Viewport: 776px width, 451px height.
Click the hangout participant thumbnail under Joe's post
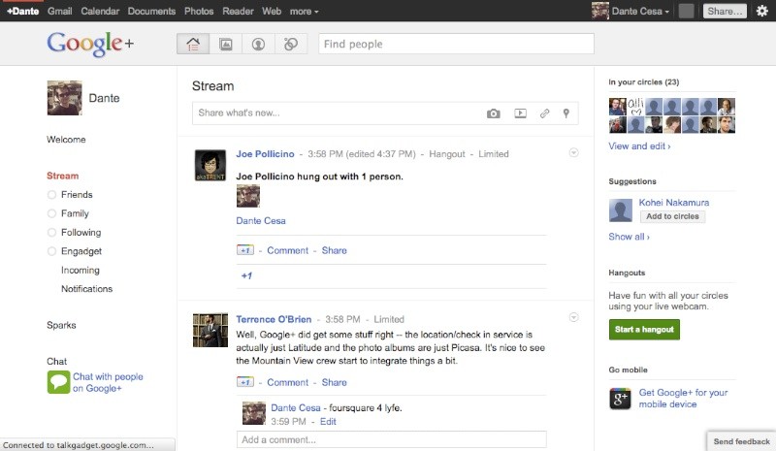point(248,196)
